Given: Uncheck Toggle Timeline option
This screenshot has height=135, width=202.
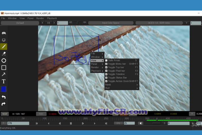Looking at the screenshot, I should pyautogui.click(x=106, y=74).
